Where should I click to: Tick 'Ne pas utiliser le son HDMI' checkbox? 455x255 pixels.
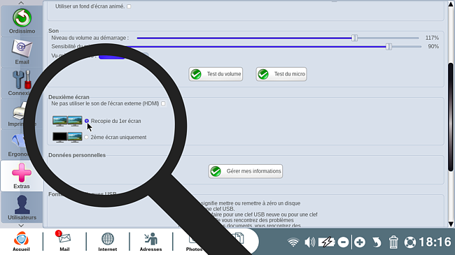(163, 103)
